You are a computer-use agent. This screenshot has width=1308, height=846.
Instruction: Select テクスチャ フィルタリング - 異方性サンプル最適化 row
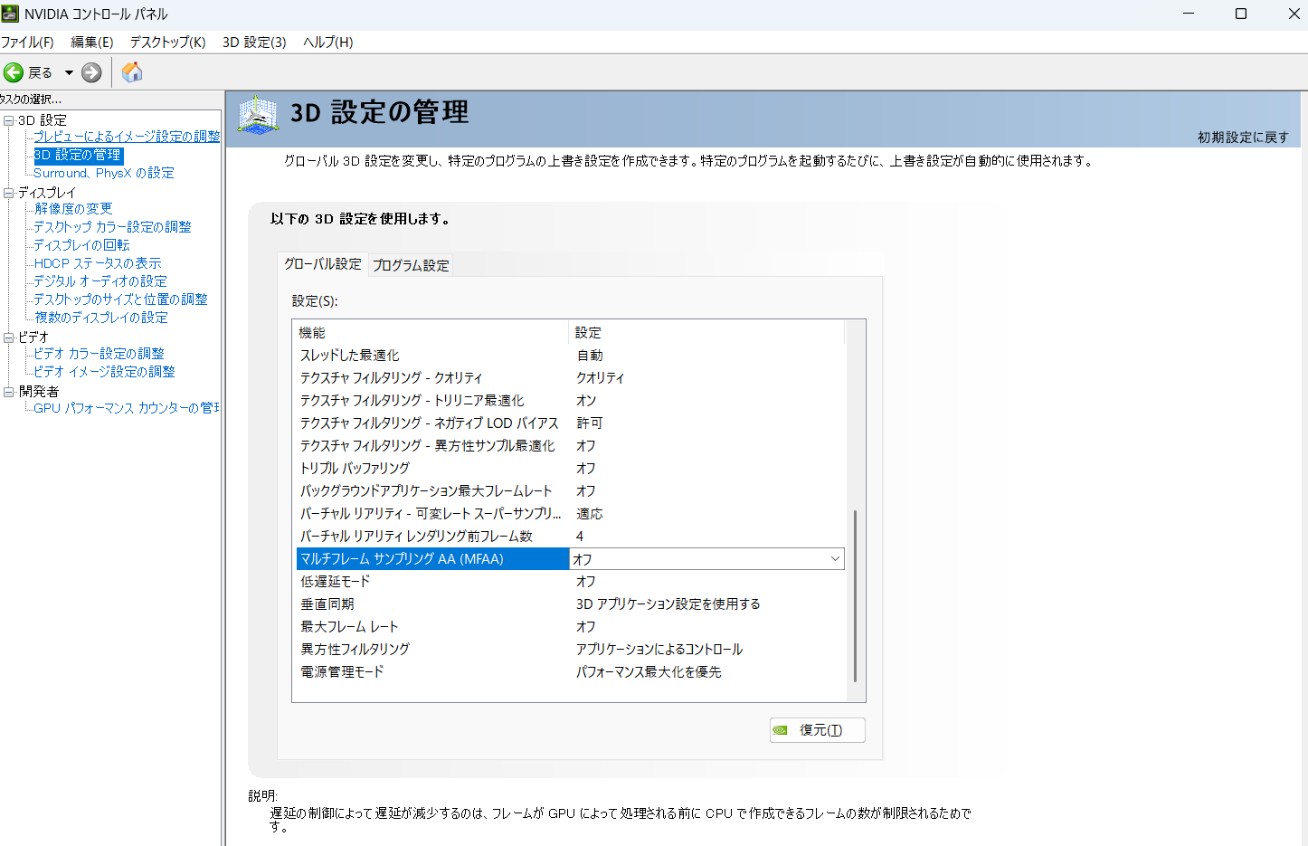click(x=570, y=446)
